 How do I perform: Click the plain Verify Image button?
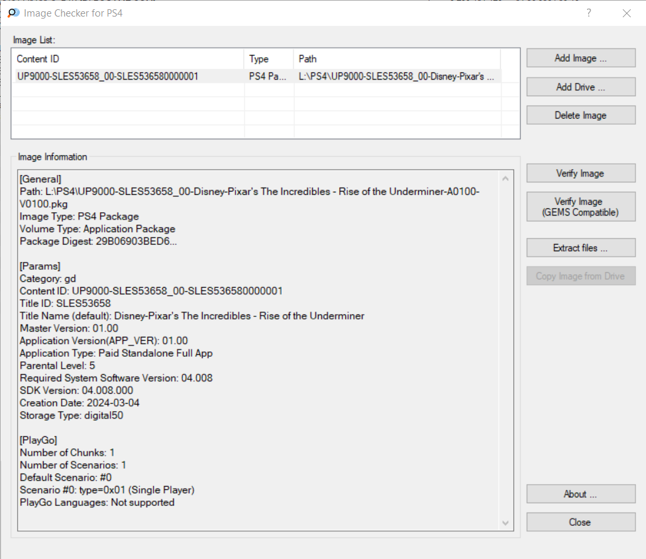click(x=580, y=174)
